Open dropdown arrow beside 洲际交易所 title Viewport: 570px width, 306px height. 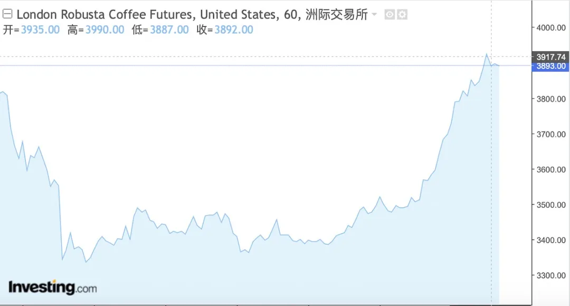coord(374,15)
